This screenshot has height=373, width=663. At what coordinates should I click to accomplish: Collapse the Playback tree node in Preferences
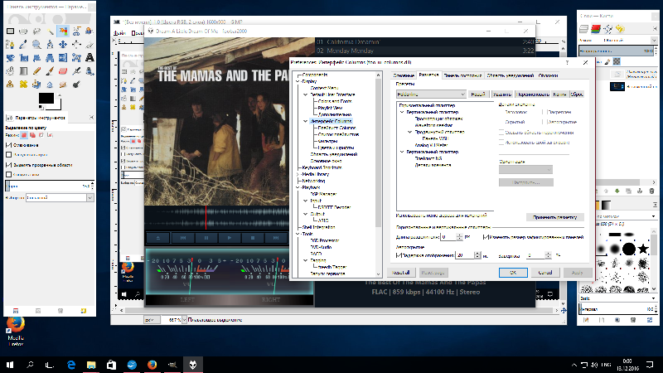point(298,187)
